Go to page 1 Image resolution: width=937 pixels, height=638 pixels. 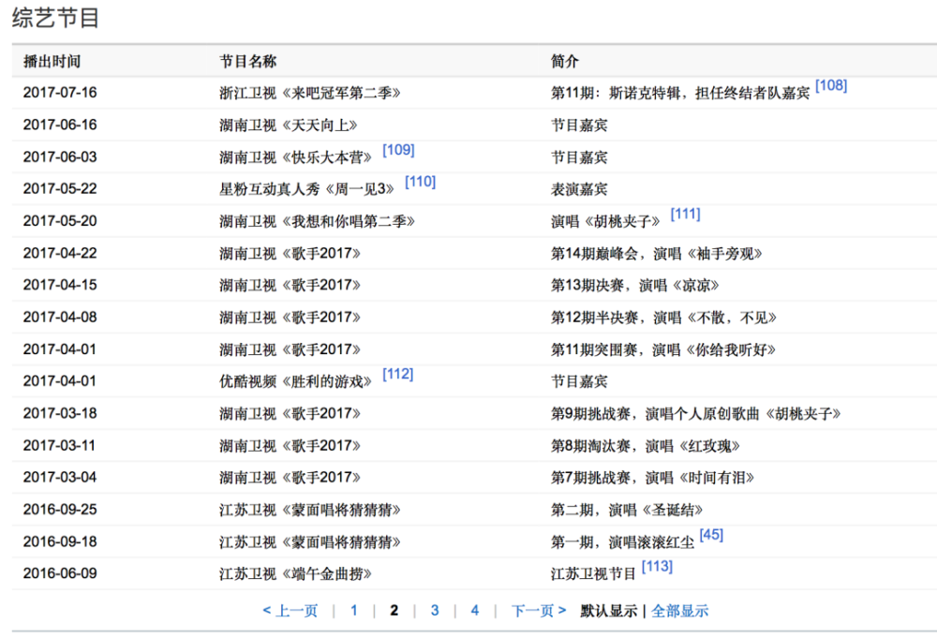point(354,611)
